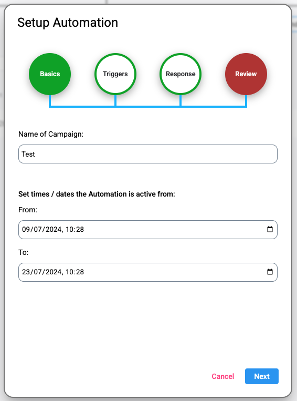297x401 pixels.
Task: Select the Response step circle
Action: point(181,74)
